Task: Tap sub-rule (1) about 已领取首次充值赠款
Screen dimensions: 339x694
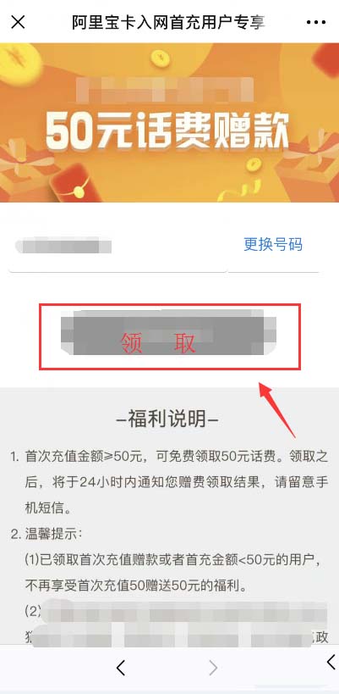Action: (x=172, y=573)
